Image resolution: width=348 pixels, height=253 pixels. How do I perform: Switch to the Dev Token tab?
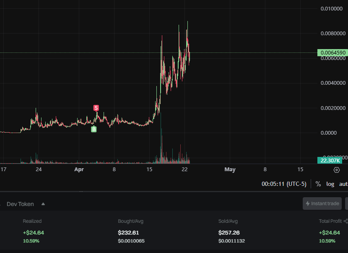pyautogui.click(x=20, y=204)
